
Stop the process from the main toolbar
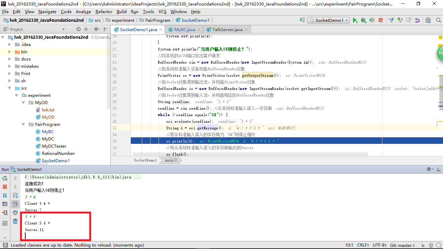[381, 20]
